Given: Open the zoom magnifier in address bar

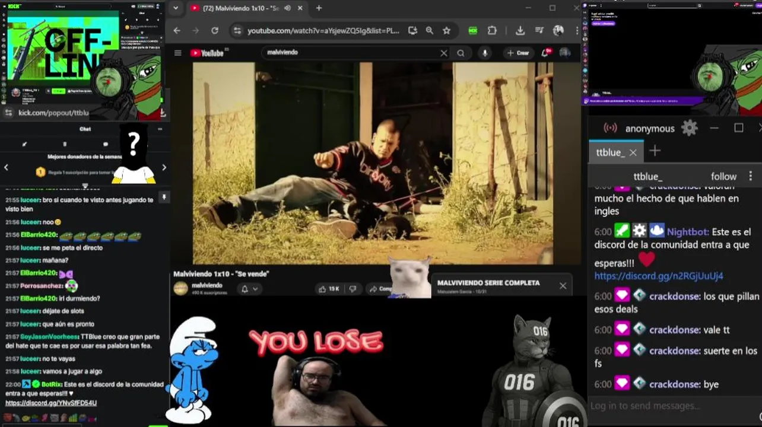Looking at the screenshot, I should click(430, 31).
